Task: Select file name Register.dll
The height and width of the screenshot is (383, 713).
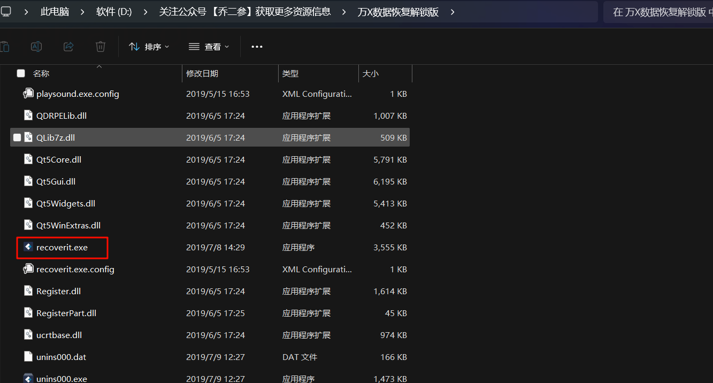Action: (x=59, y=291)
